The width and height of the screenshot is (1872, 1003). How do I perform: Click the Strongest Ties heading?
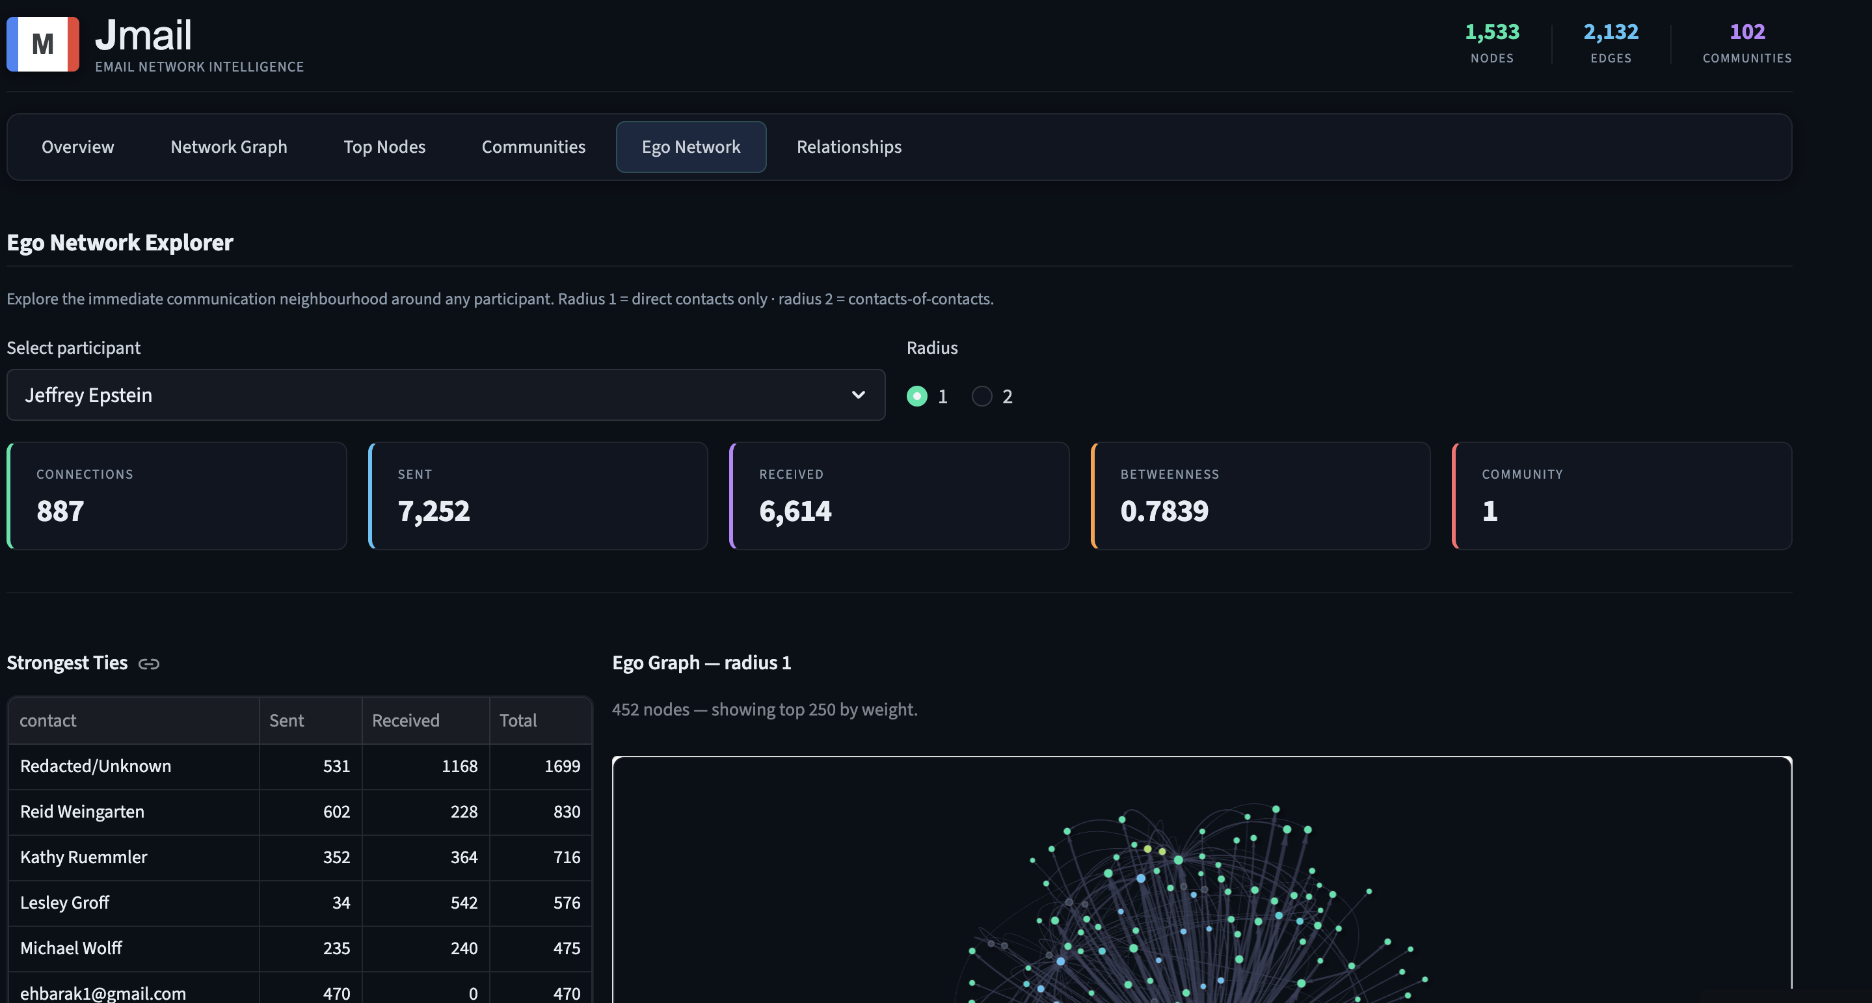[67, 663]
